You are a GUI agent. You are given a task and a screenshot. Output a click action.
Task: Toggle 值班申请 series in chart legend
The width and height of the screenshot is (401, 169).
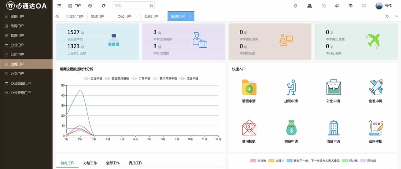[x=189, y=78]
